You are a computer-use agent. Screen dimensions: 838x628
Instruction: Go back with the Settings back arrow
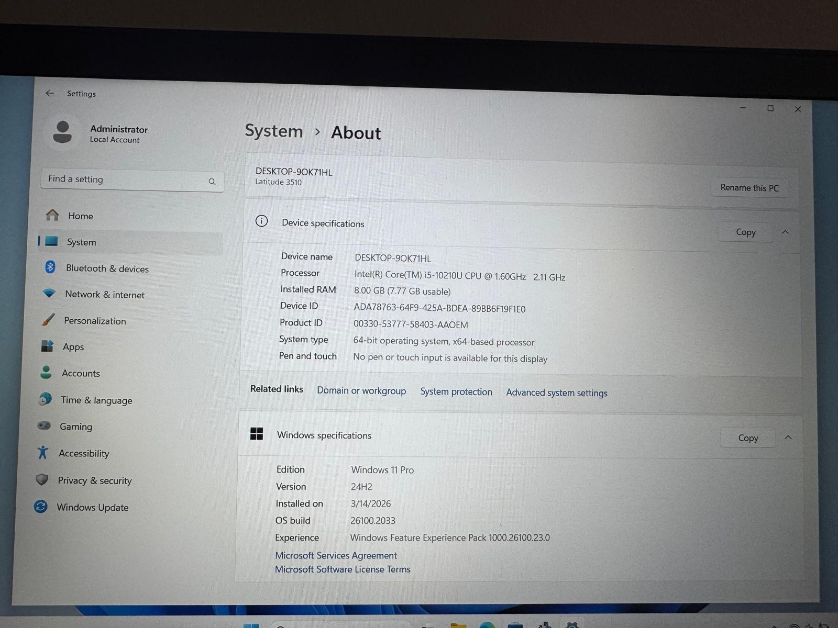pos(50,93)
